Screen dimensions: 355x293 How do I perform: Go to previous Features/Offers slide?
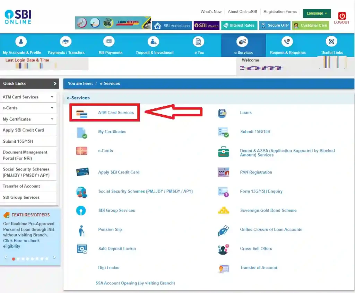[6, 257]
